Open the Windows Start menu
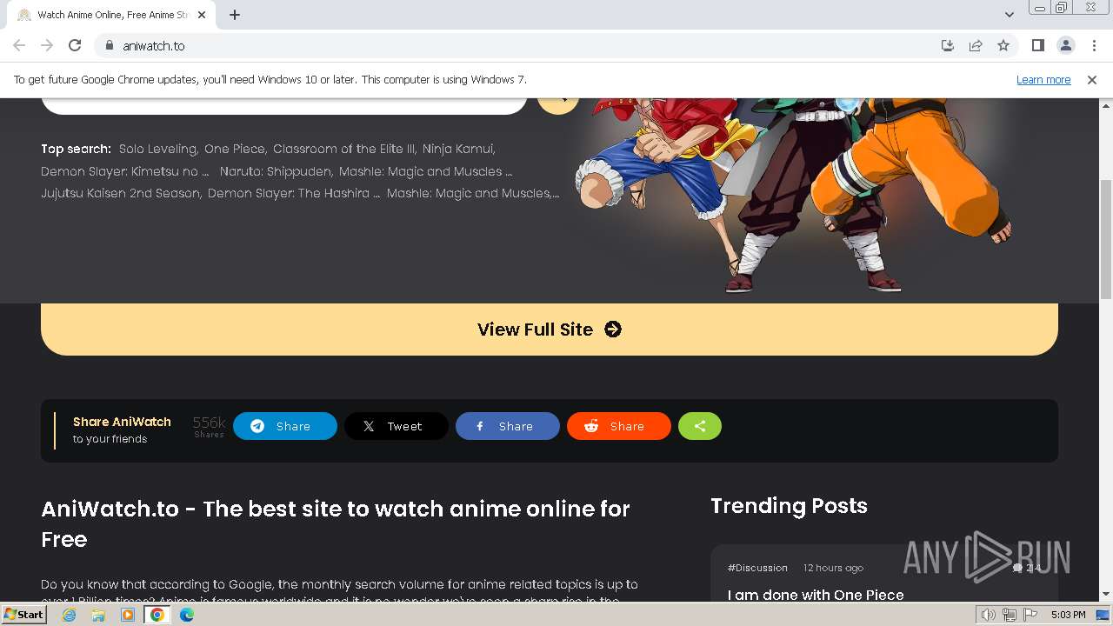 click(x=24, y=615)
